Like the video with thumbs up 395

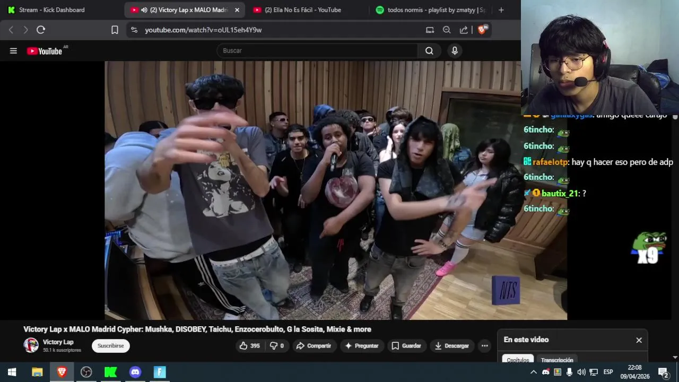click(249, 346)
